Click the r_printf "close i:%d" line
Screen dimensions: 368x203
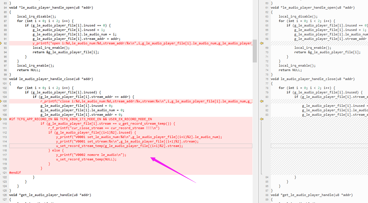pos(146,101)
